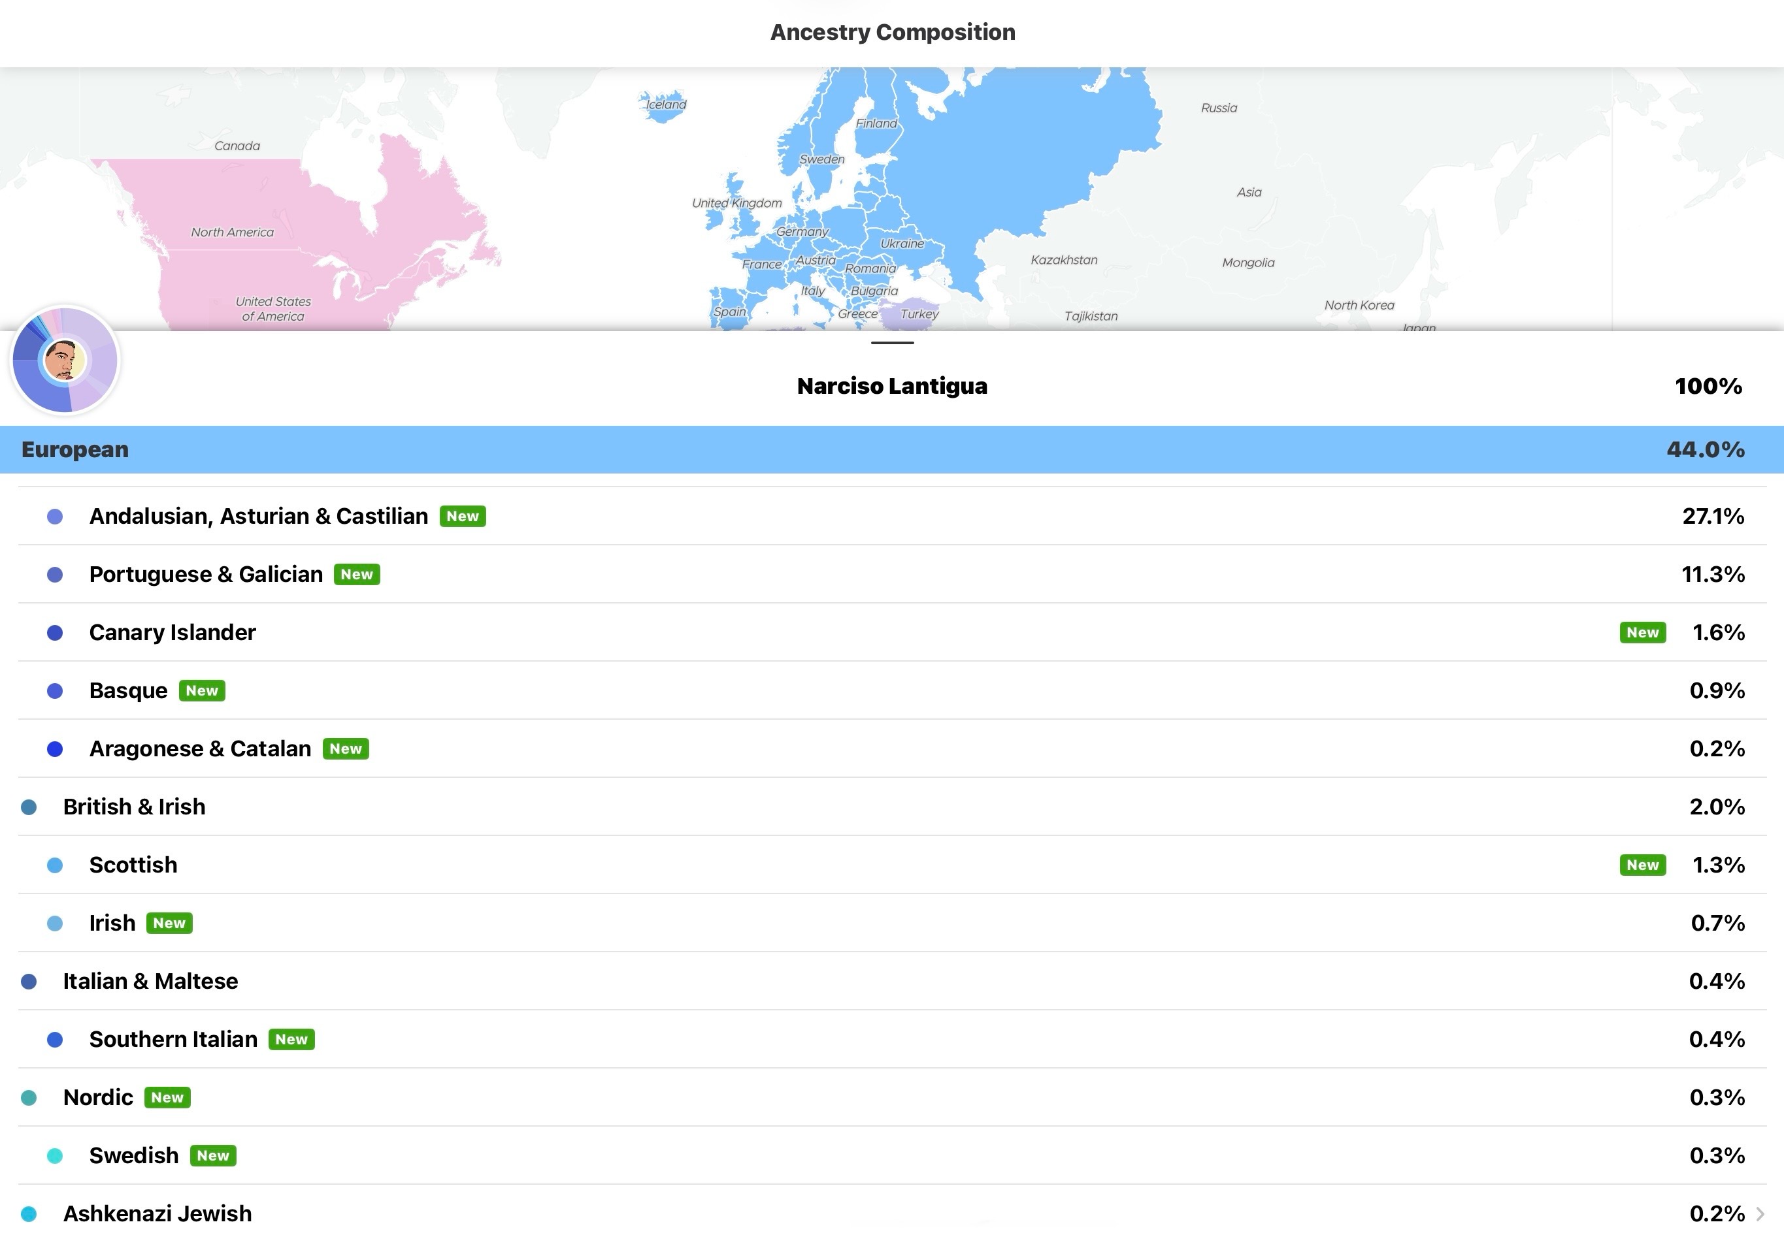
Task: Select the Italian & Maltese category row
Action: (150, 981)
